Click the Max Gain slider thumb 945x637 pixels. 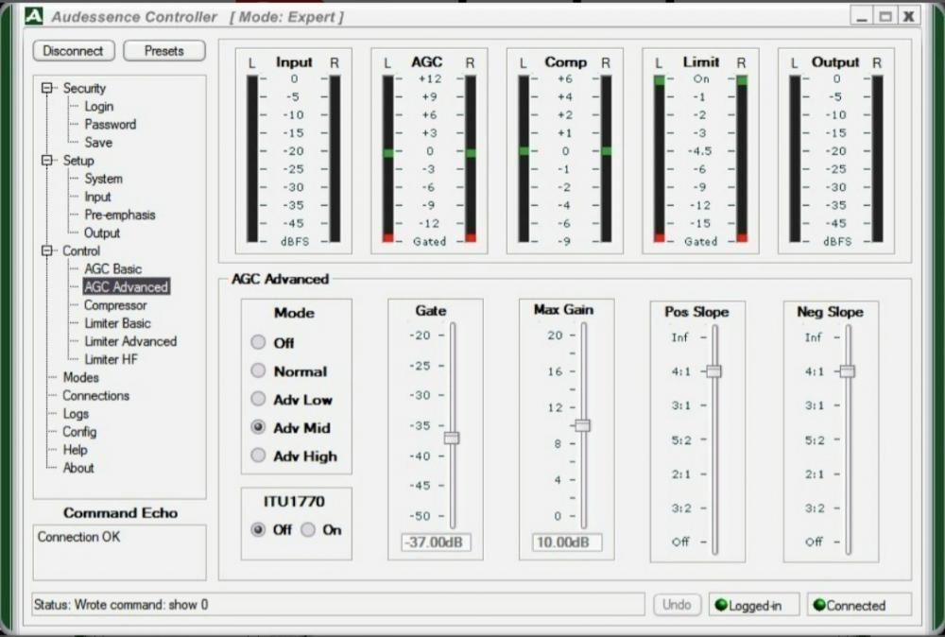pyautogui.click(x=582, y=425)
